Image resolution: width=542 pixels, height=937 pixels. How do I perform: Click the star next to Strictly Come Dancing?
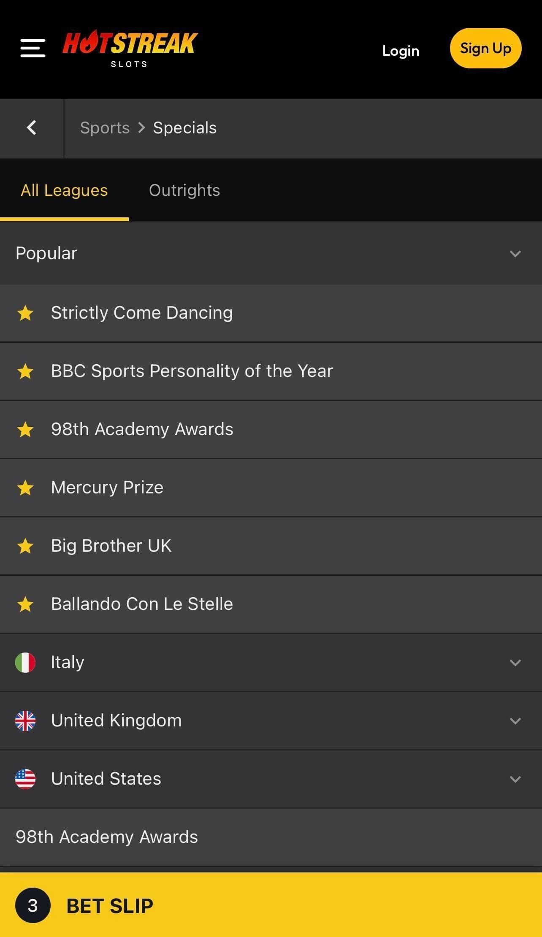(25, 313)
